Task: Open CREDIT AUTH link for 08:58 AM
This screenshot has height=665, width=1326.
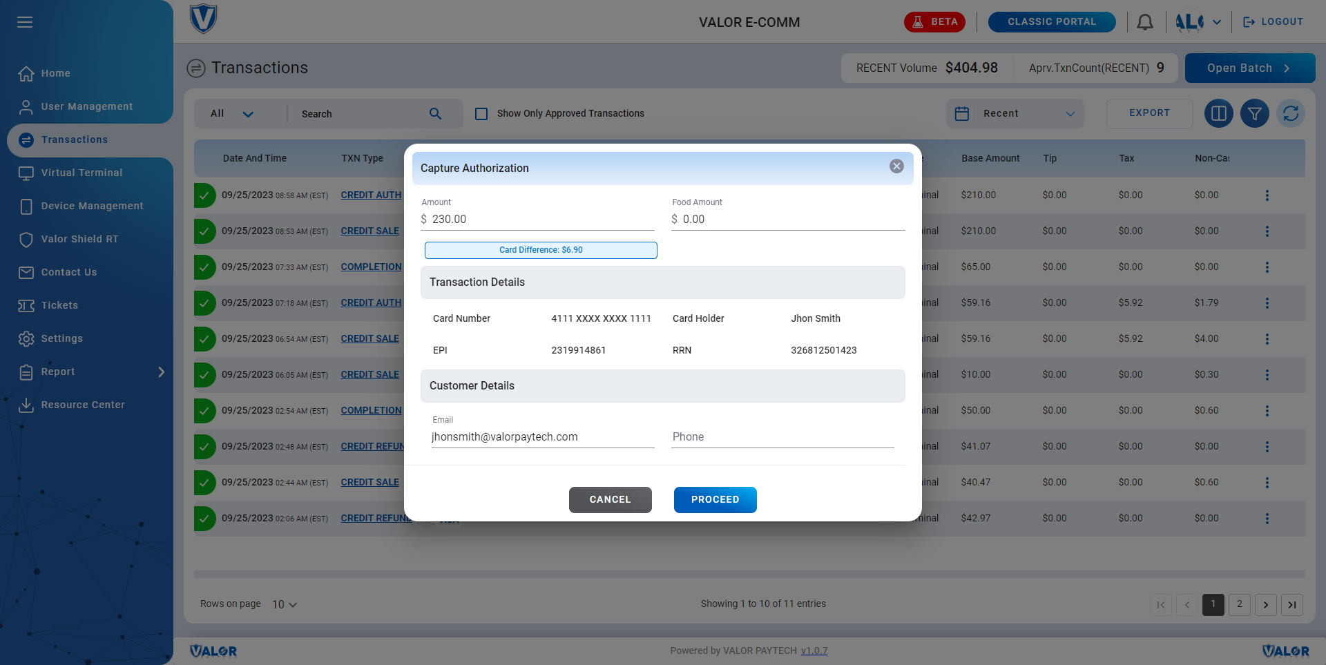Action: [x=371, y=195]
